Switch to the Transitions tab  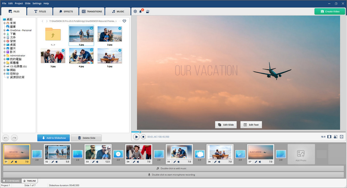tap(92, 11)
